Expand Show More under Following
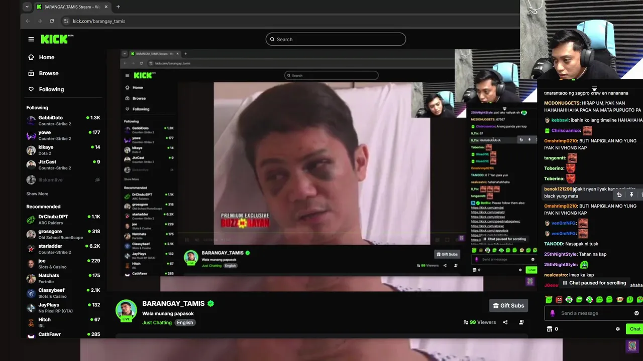Viewport: 643px width, 361px height. click(37, 194)
